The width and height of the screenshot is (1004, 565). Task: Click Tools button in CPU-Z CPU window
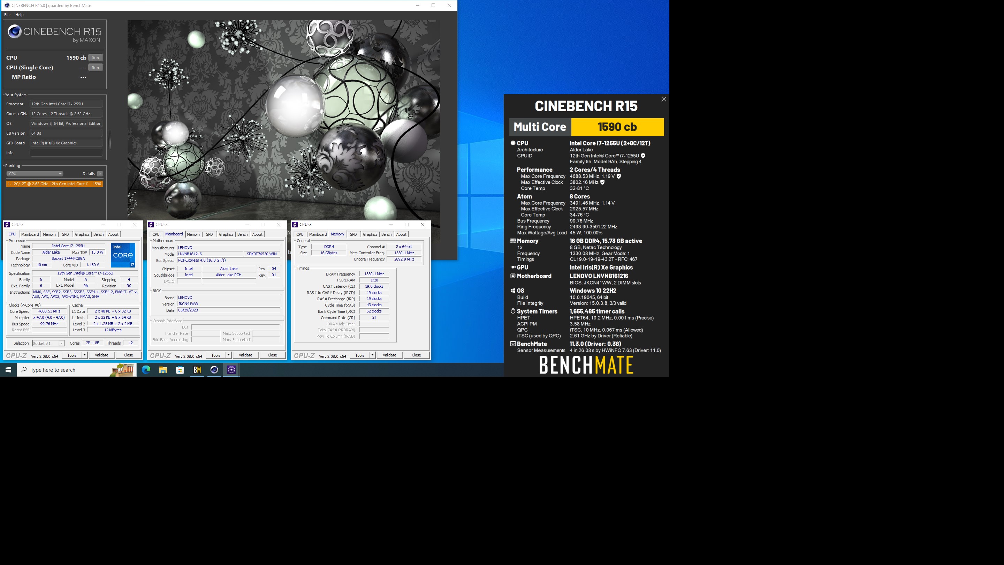click(72, 355)
